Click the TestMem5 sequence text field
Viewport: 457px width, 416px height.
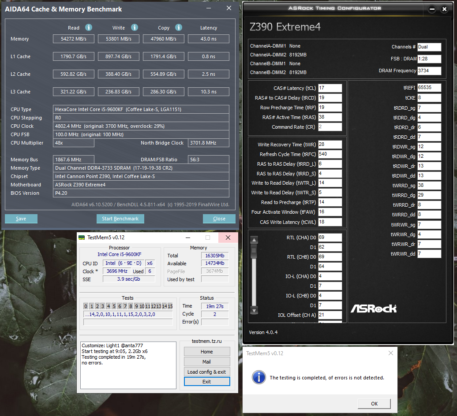pos(128,314)
